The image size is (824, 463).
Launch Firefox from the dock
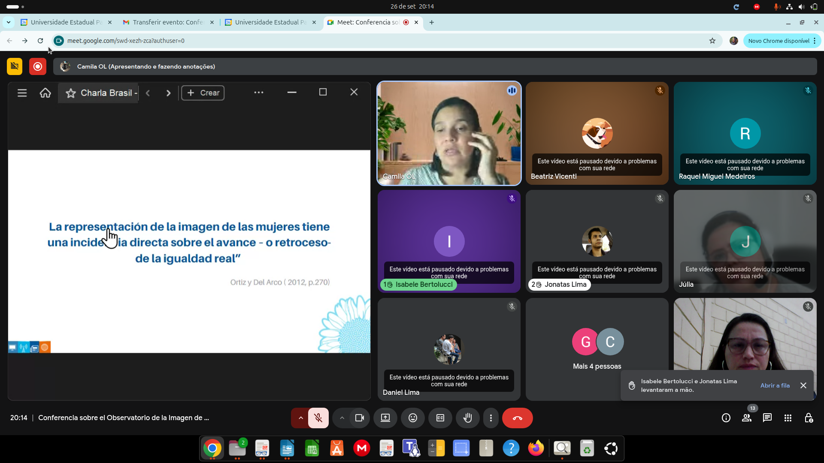(x=536, y=448)
